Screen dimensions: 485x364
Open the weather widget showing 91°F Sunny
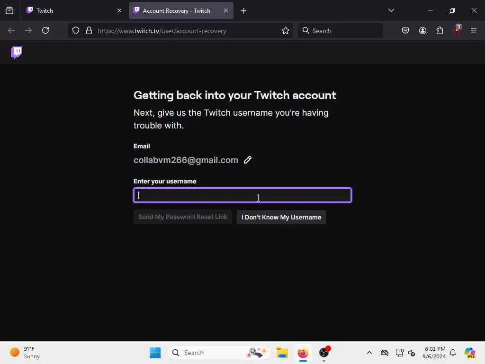pyautogui.click(x=25, y=353)
